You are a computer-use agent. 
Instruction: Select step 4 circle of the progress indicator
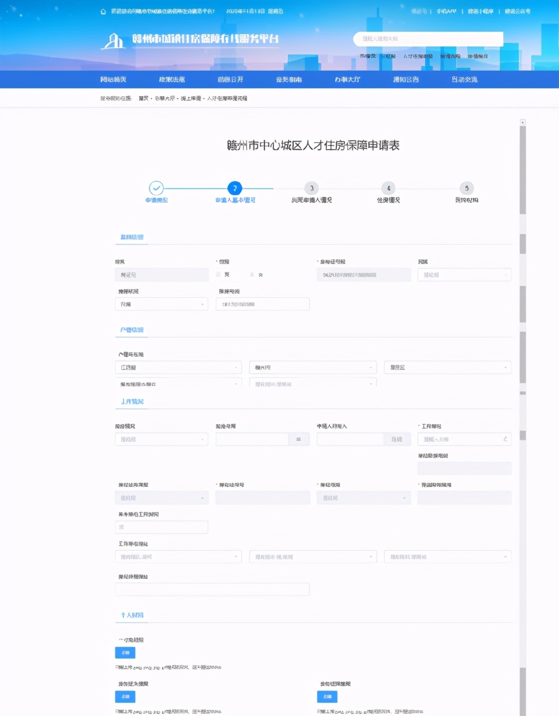tap(388, 188)
